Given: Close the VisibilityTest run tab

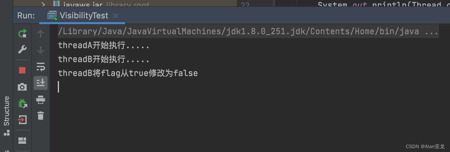Looking at the screenshot, I should coord(116,16).
